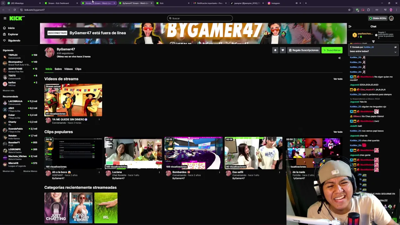Click the ByGamer47 profile avatar
Image resolution: width=400 pixels, height=225 pixels.
point(49,52)
